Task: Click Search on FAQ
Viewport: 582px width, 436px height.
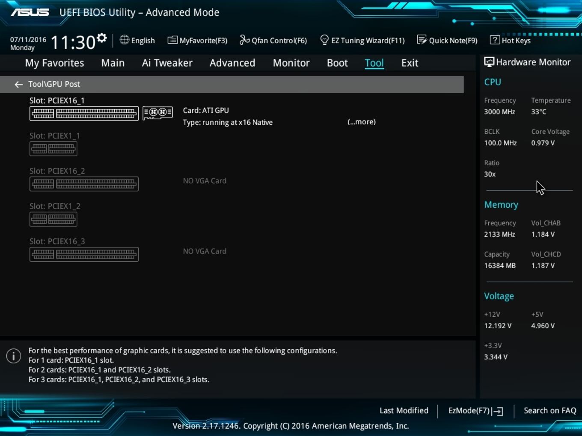Action: pos(550,410)
